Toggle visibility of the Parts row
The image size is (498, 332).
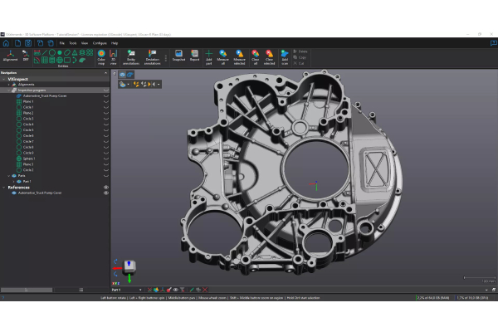coord(106,176)
